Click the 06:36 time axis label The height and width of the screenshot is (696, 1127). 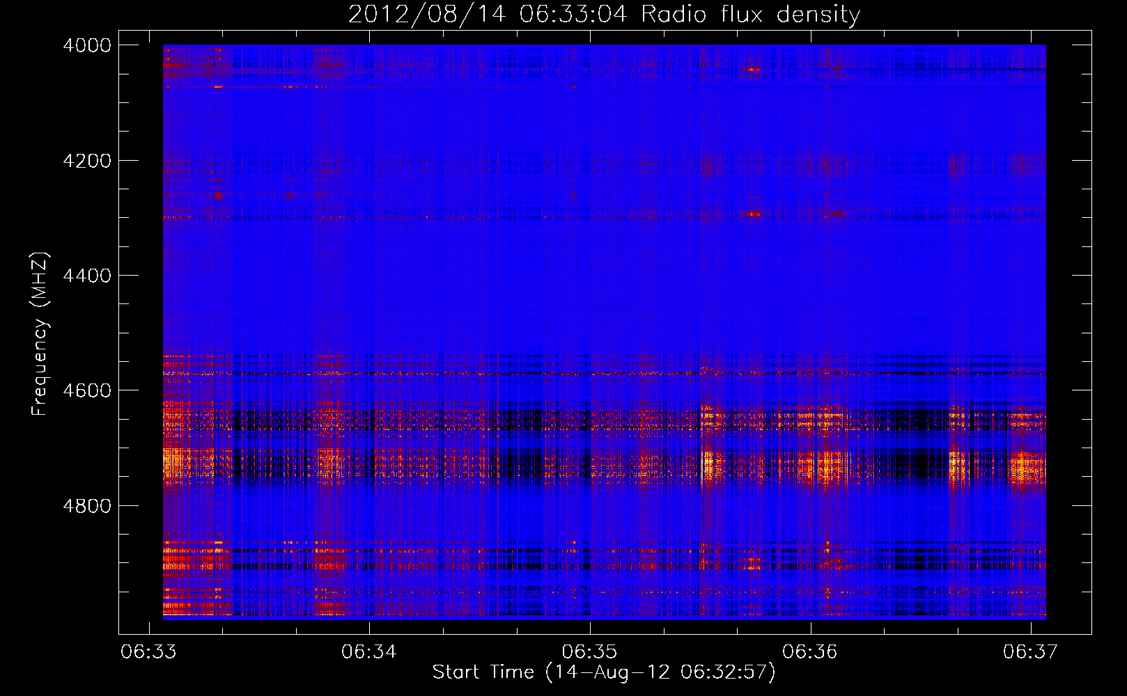(x=809, y=652)
